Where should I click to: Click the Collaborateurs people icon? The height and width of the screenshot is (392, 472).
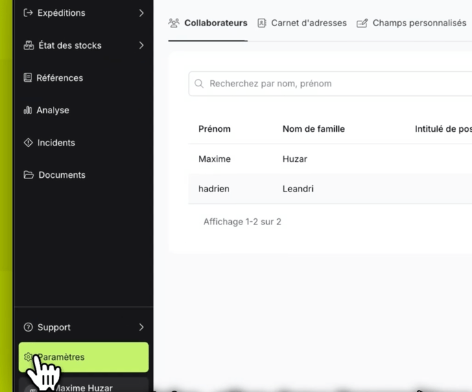pyautogui.click(x=174, y=23)
